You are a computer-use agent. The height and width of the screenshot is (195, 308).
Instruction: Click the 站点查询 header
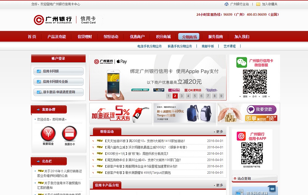tap(255, 178)
